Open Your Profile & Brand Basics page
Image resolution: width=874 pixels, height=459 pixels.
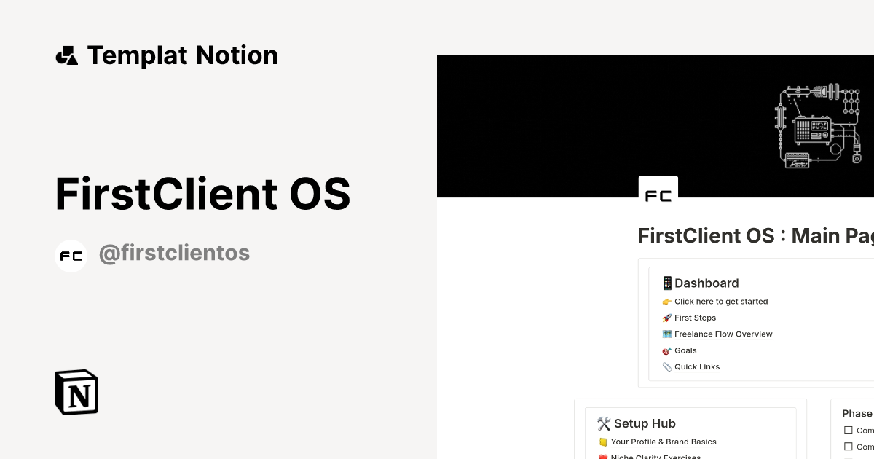(x=664, y=442)
